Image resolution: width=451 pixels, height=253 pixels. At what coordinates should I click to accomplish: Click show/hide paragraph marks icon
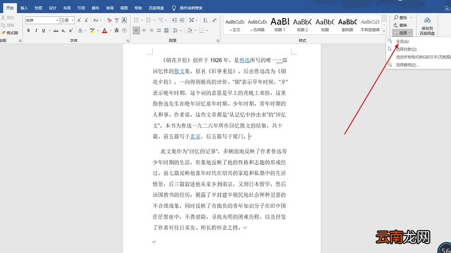click(x=214, y=20)
